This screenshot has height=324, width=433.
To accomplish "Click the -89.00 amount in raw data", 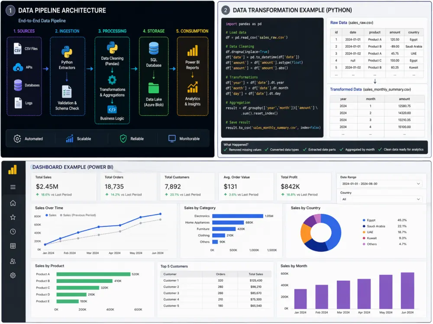I will tap(395, 46).
